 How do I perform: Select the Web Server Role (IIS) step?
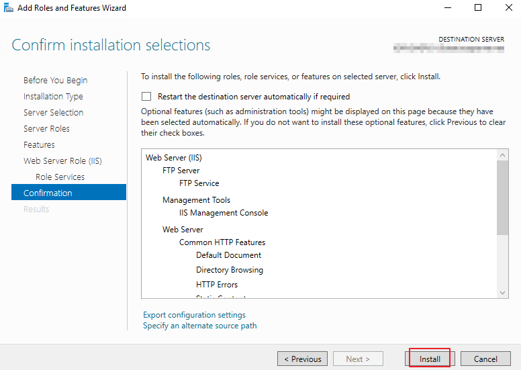(x=62, y=161)
